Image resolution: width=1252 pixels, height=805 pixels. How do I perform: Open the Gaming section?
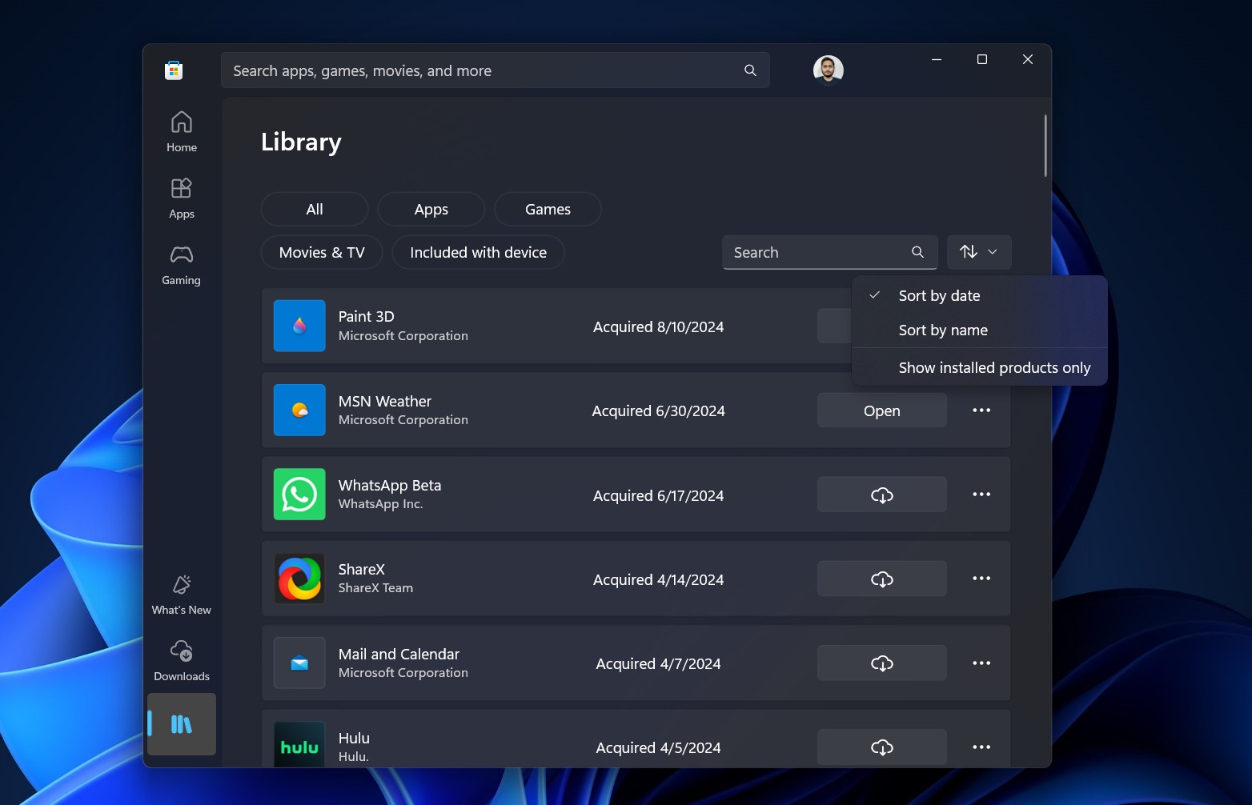point(181,264)
